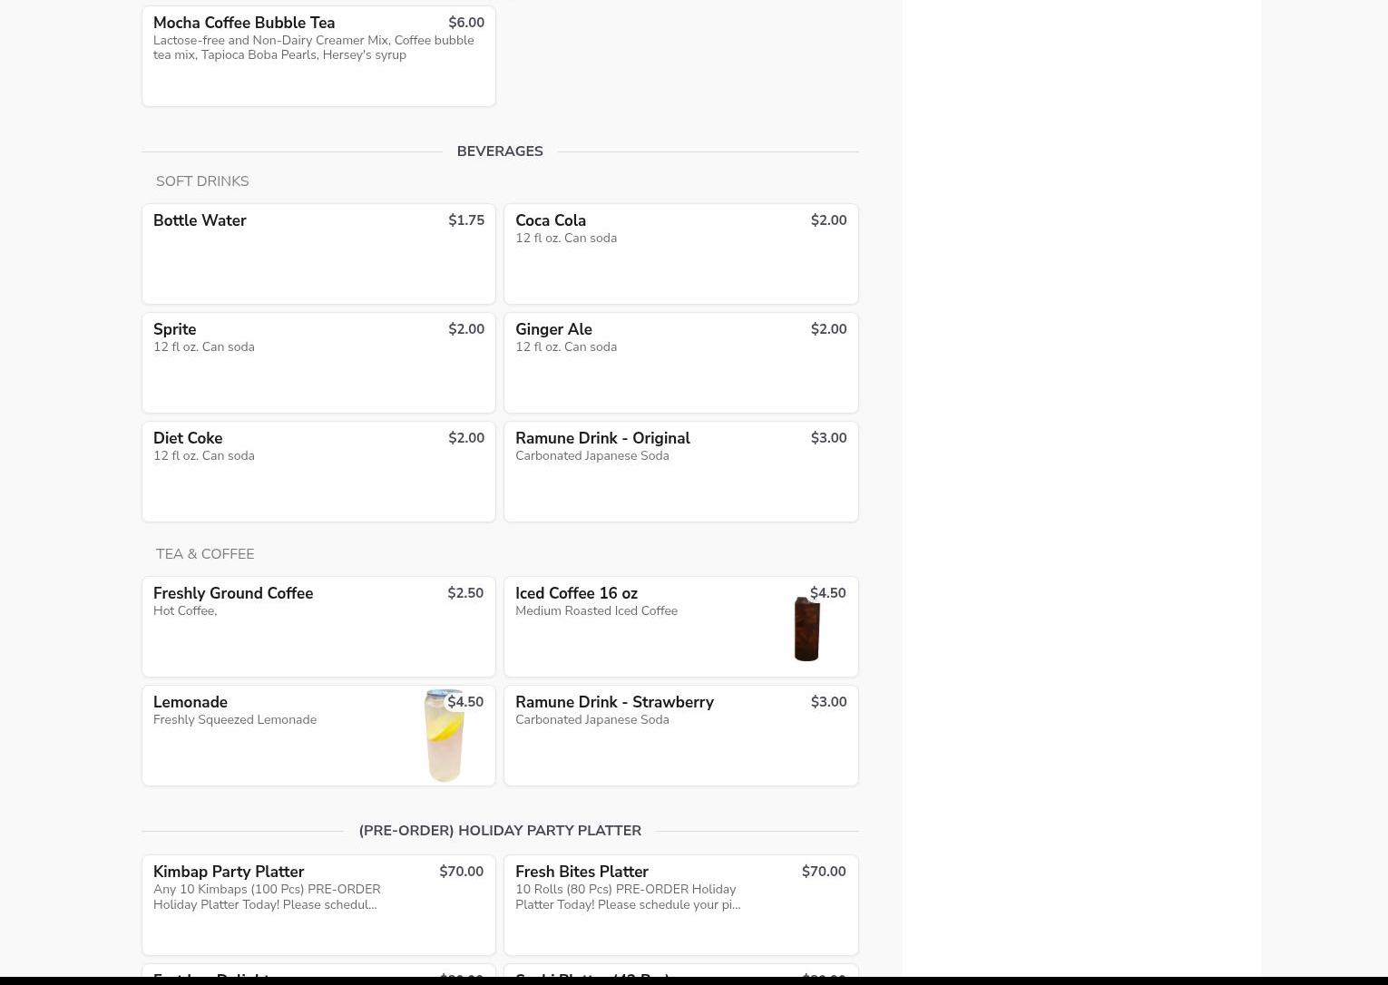Click the $3.00 Ramune Strawberry price
The width and height of the screenshot is (1388, 985).
pos(828,702)
